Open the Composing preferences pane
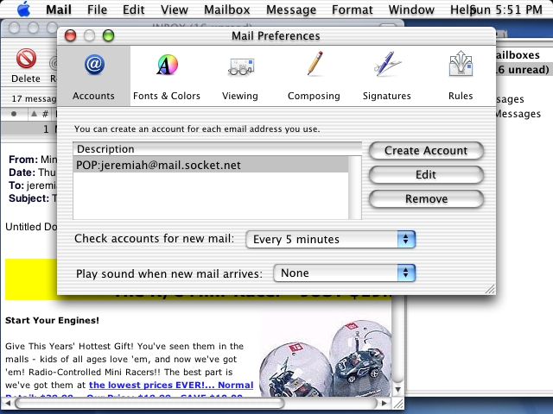This screenshot has width=553, height=414. 314,76
